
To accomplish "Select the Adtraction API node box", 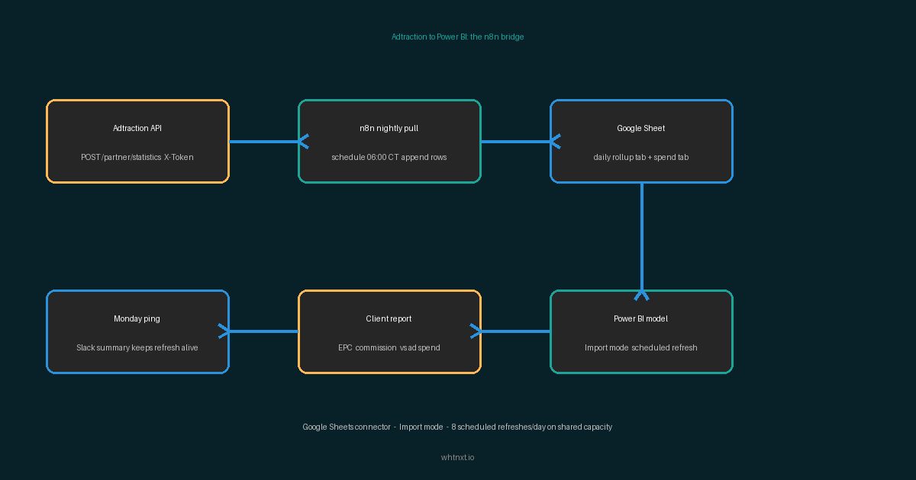I will [137, 141].
